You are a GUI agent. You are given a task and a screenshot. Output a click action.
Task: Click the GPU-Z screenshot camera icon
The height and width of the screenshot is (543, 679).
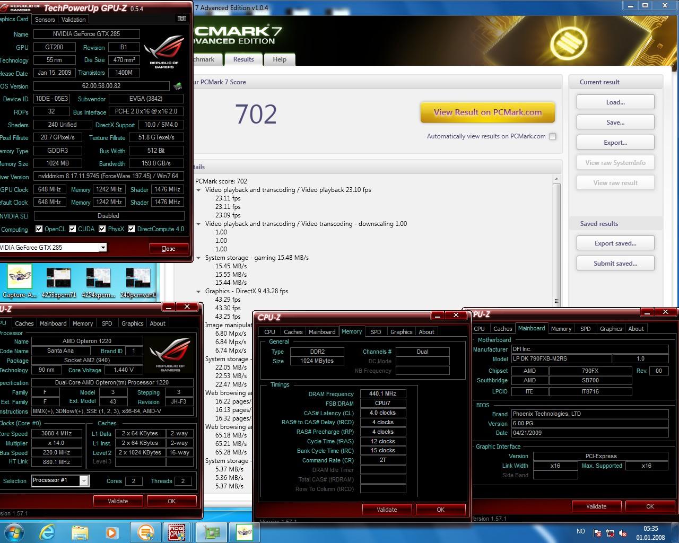pos(182,19)
